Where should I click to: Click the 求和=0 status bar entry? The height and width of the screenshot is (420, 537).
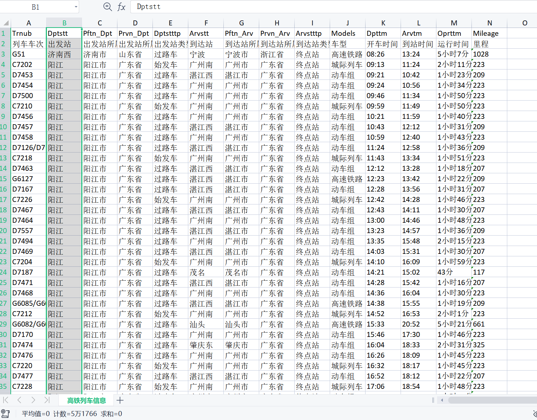coord(111,414)
